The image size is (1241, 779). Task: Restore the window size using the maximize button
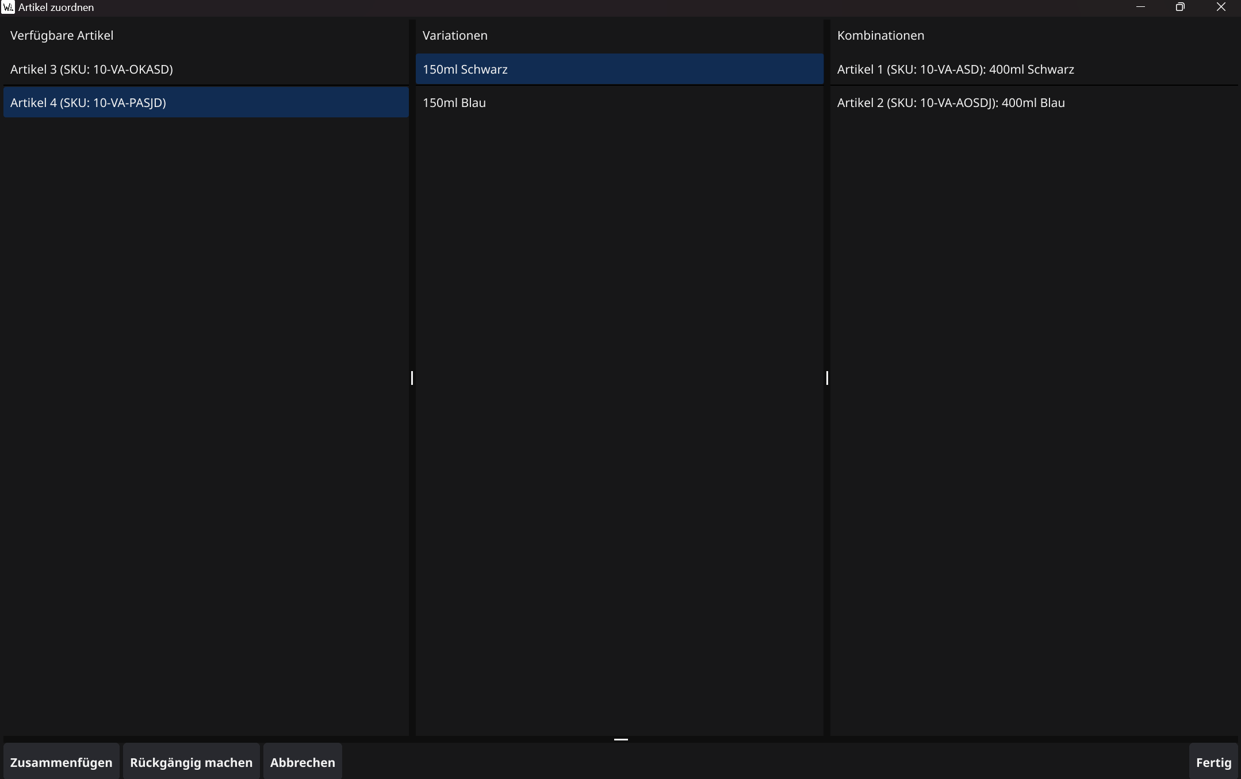coord(1180,7)
